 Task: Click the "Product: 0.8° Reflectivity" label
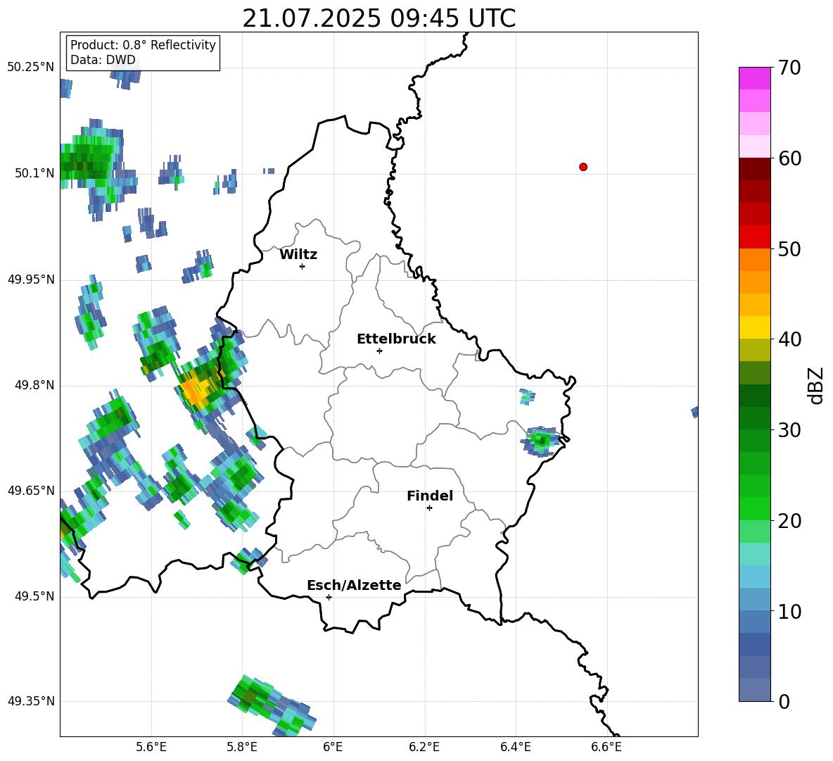143,44
